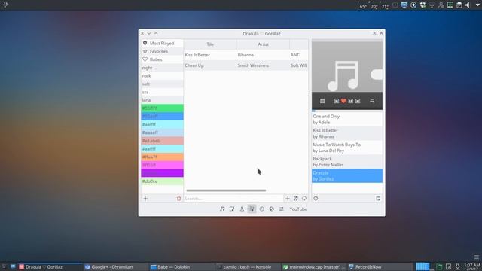
Task: Select the lana playlist
Action: (x=163, y=100)
